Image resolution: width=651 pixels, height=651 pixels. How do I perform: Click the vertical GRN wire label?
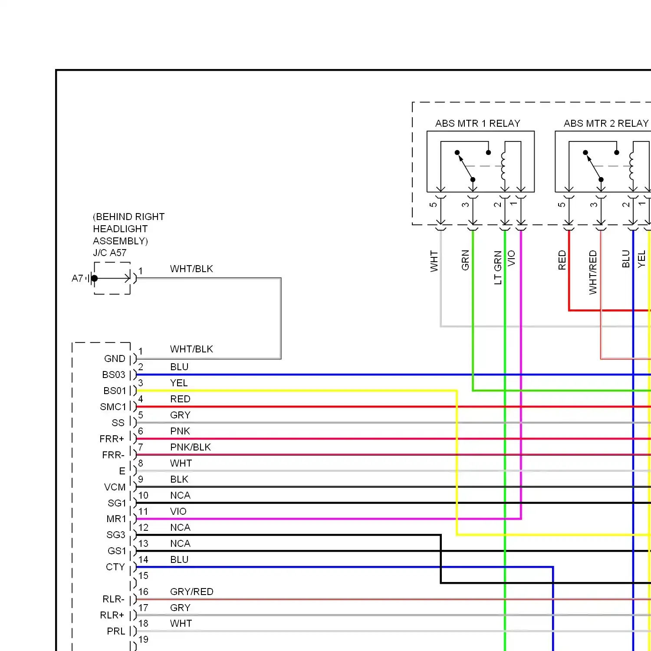[x=465, y=260]
